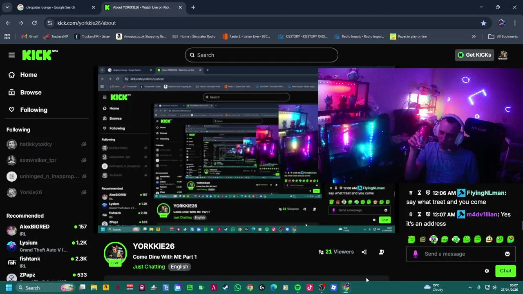Focus the Kick search field
523x294 pixels.
(x=261, y=55)
